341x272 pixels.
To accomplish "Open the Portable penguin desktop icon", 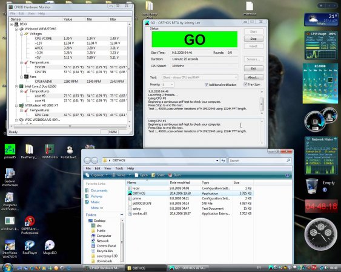I will (70, 150).
